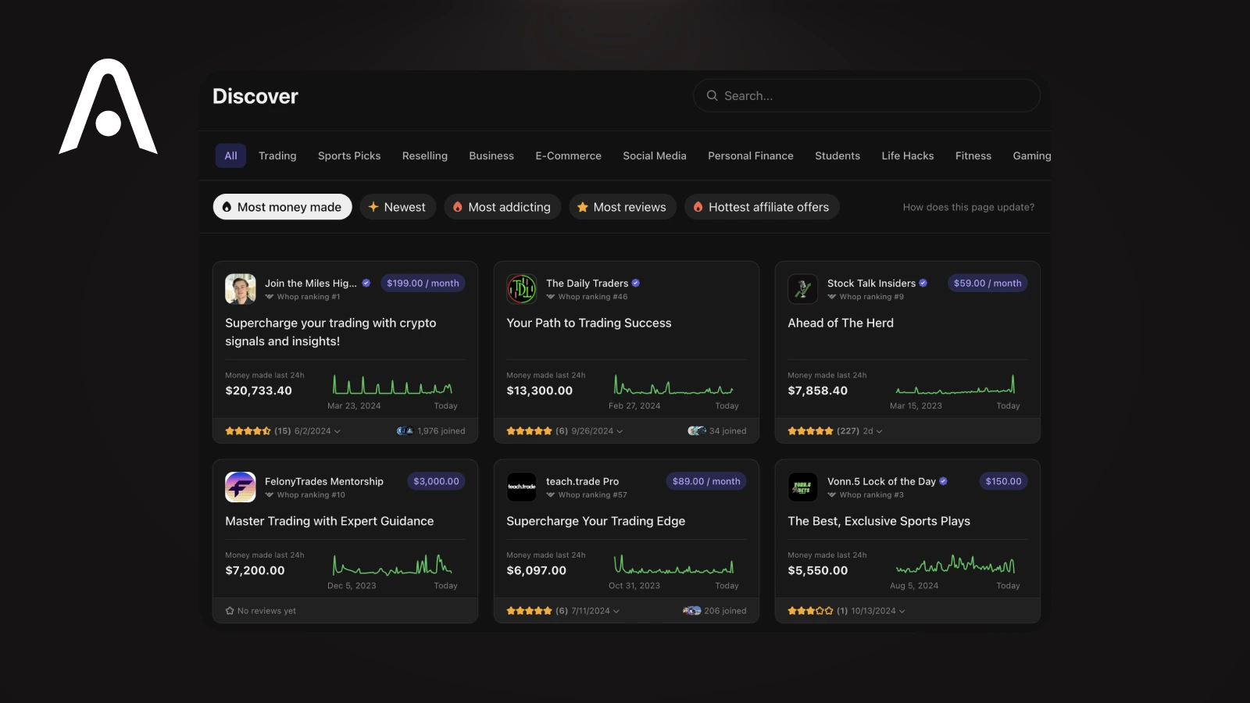Viewport: 1250px width, 703px height.
Task: Click star rating on Vonn.5 card
Action: pos(810,611)
